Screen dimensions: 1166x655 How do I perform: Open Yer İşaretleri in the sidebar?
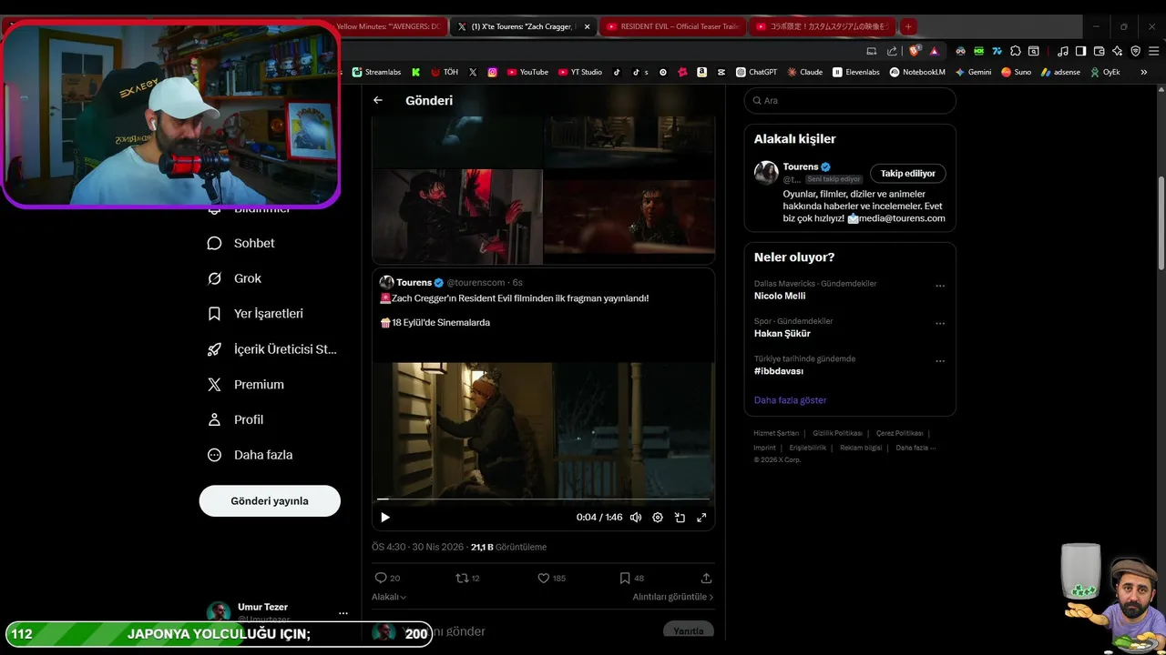[255, 314]
